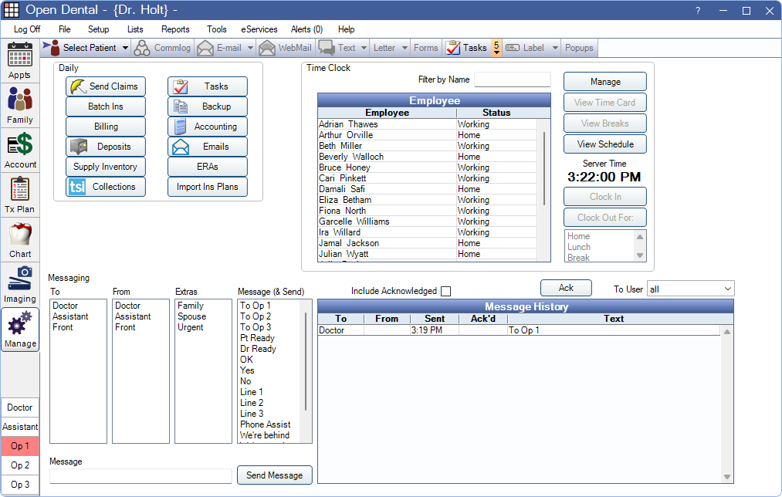Expand the Label dropdown arrow
Screen dimensions: 782x497
point(555,48)
